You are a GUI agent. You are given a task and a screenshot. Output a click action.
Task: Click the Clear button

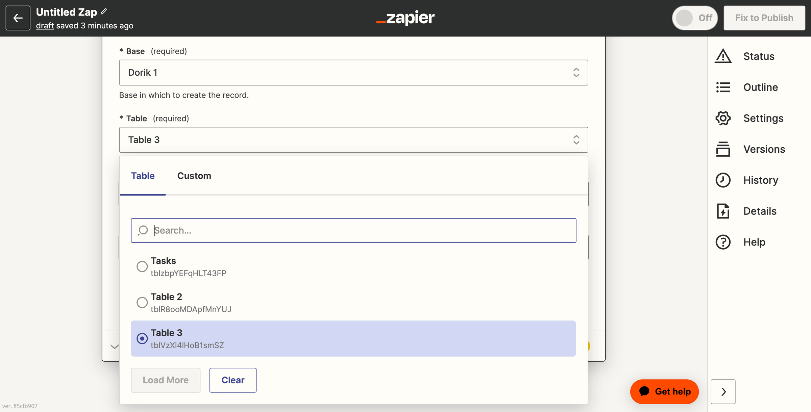click(x=232, y=380)
